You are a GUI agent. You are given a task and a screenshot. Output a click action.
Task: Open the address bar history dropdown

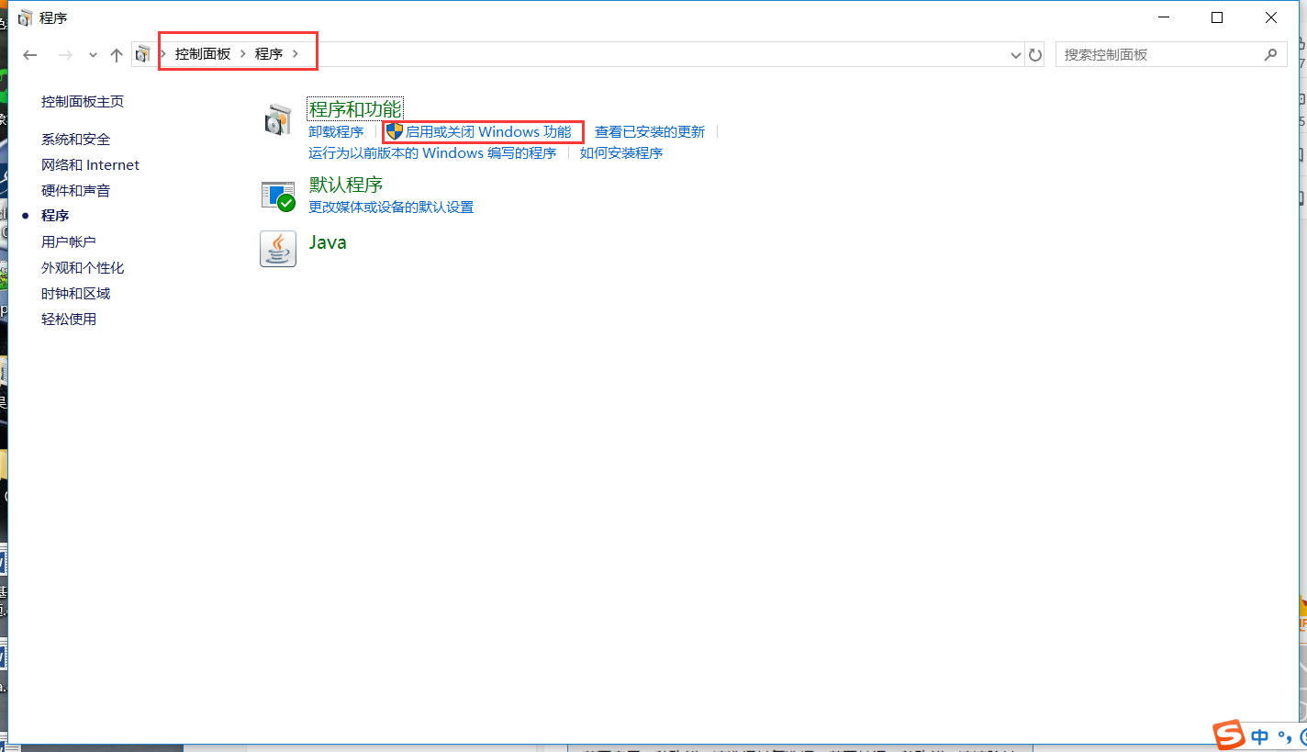point(1015,55)
